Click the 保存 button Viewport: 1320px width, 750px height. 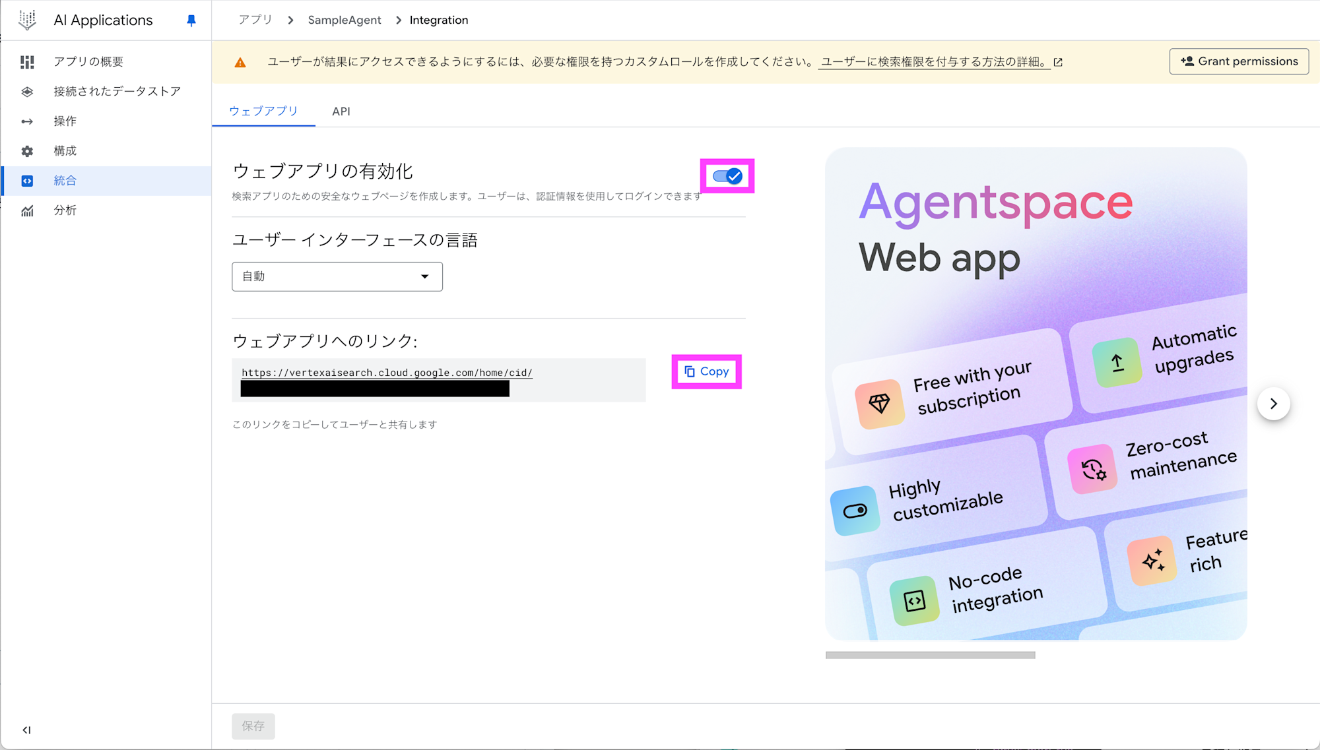[x=253, y=726]
